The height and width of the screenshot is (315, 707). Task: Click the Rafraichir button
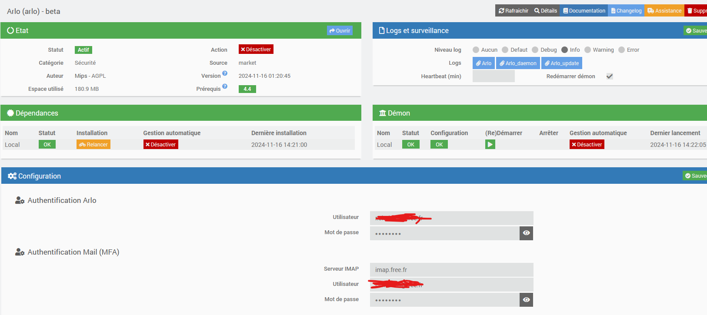[513, 11]
